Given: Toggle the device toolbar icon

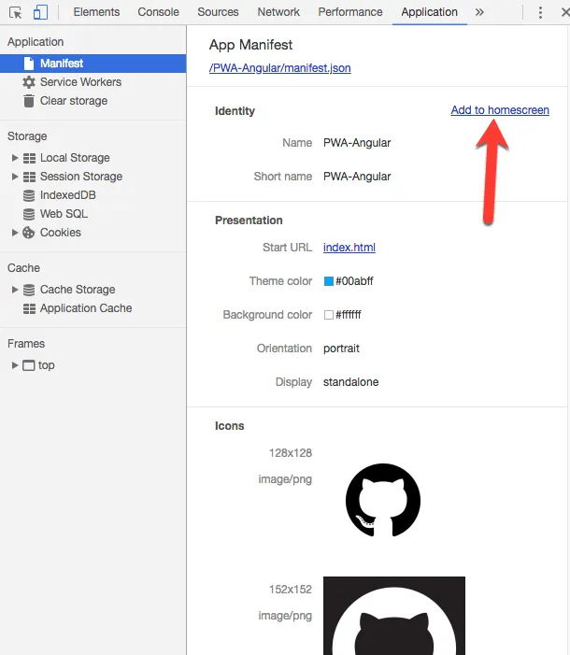Looking at the screenshot, I should [40, 12].
